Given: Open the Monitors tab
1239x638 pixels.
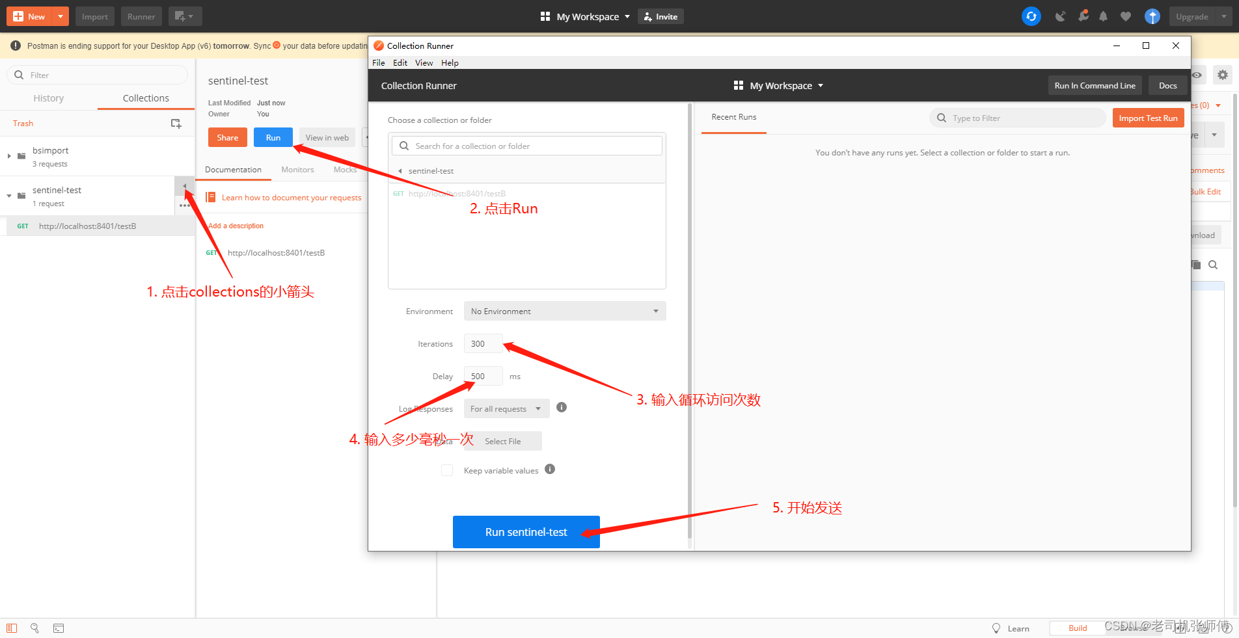Looking at the screenshot, I should pos(297,169).
